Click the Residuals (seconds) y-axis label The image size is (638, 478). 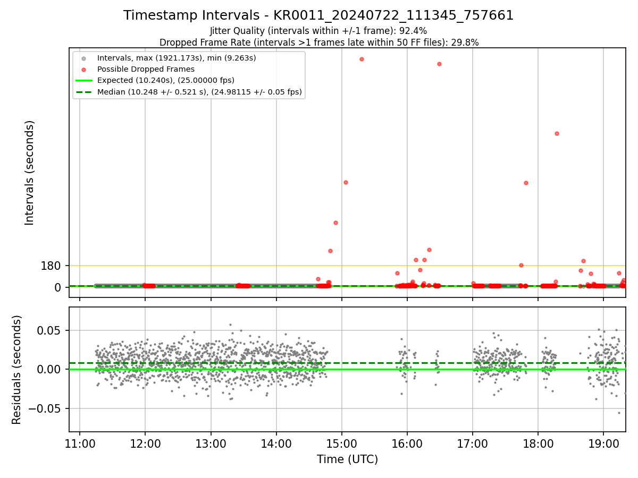tap(17, 370)
